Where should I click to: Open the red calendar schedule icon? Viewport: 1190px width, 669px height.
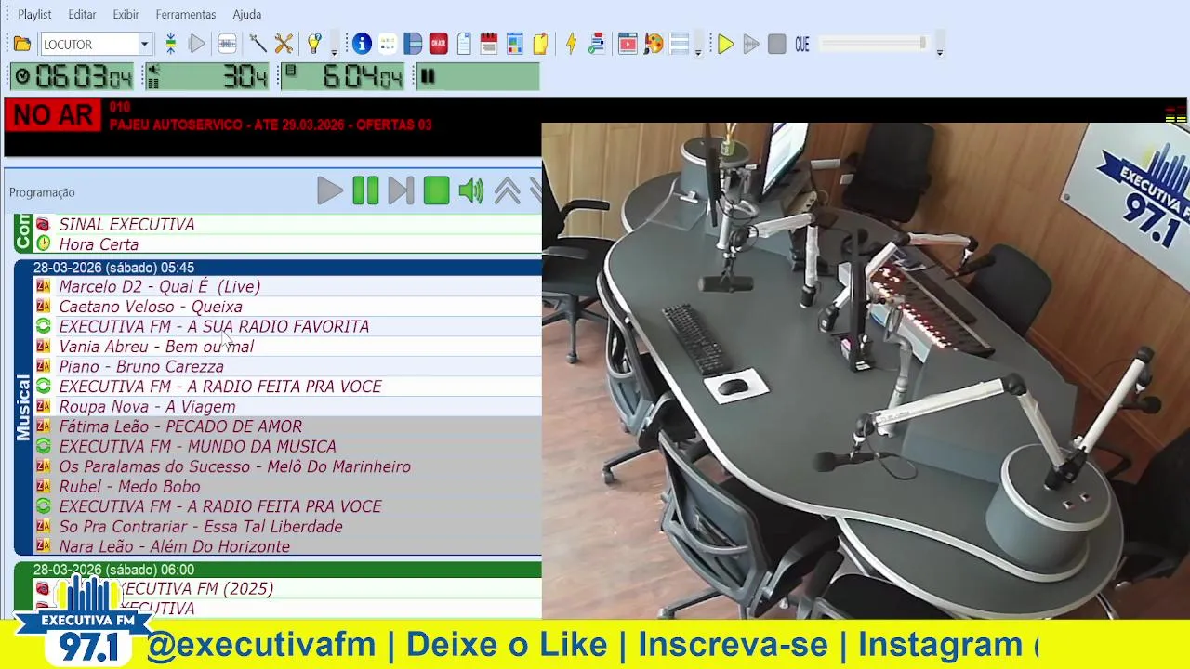point(489,44)
